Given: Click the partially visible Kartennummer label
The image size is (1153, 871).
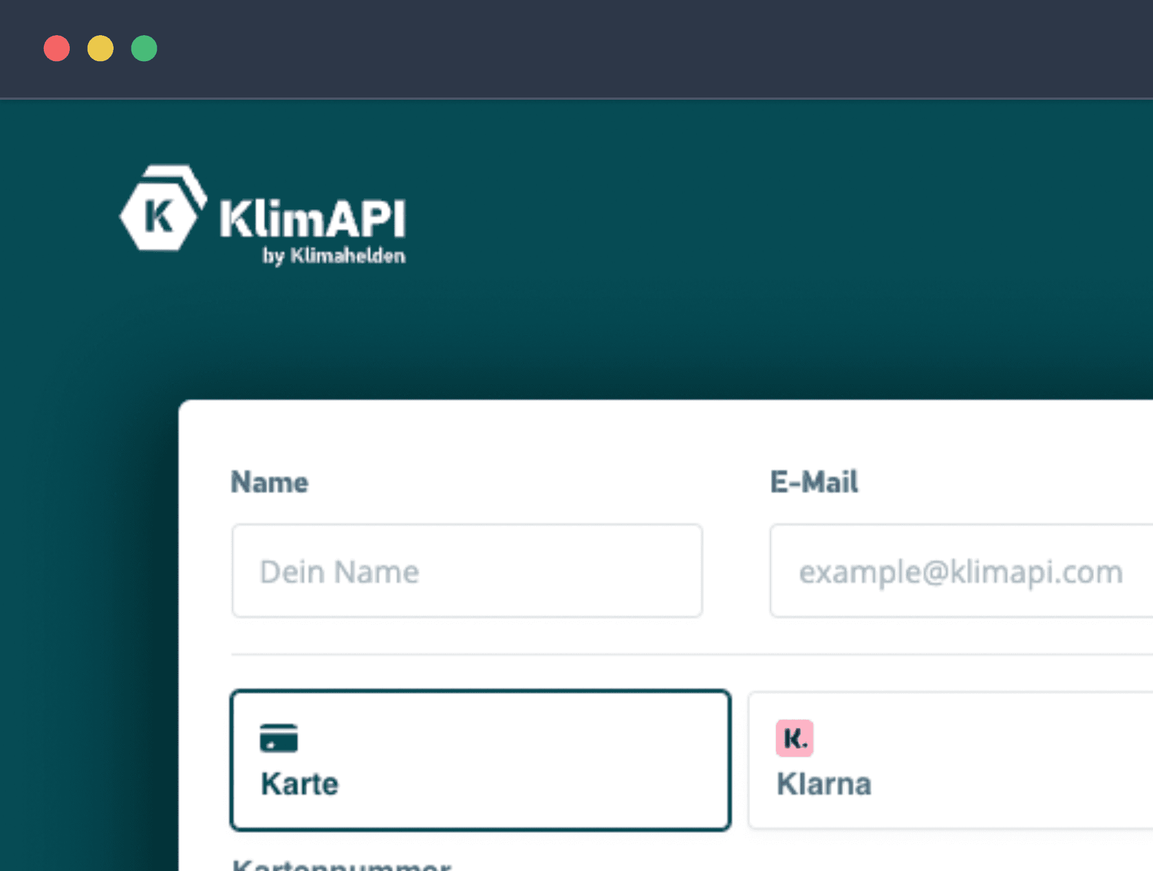Looking at the screenshot, I should click(341, 865).
